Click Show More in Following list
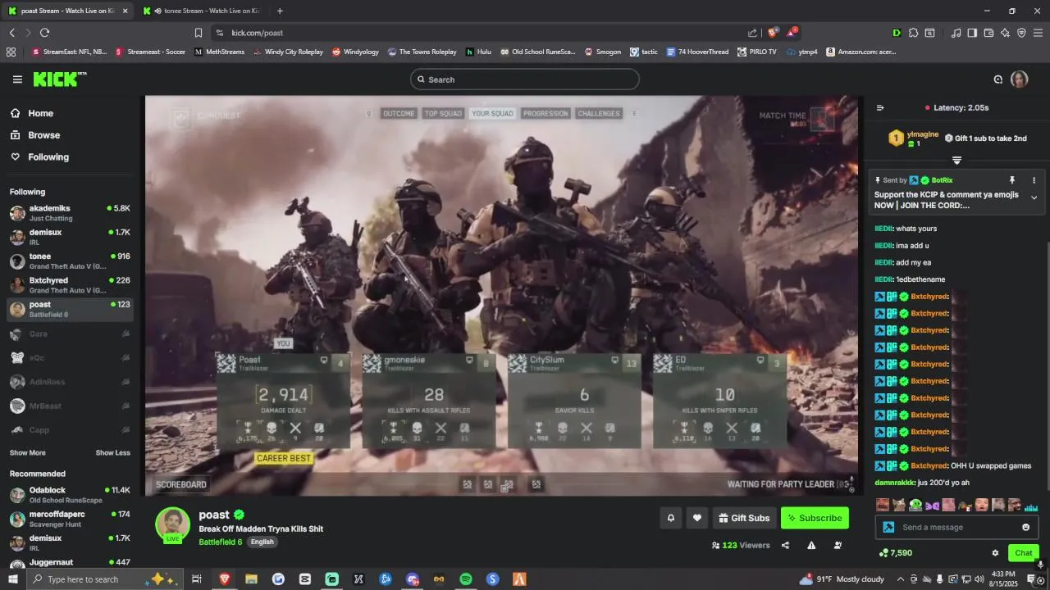The image size is (1050, 590). point(28,452)
